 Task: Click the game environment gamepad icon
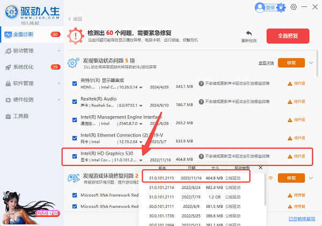(x=74, y=178)
